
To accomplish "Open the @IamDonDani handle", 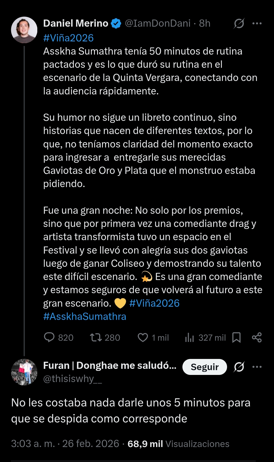I will (x=158, y=23).
